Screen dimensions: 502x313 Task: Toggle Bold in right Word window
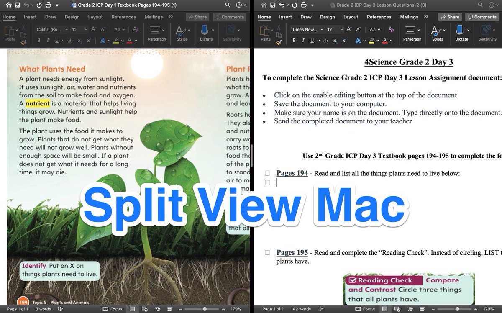[x=294, y=41]
